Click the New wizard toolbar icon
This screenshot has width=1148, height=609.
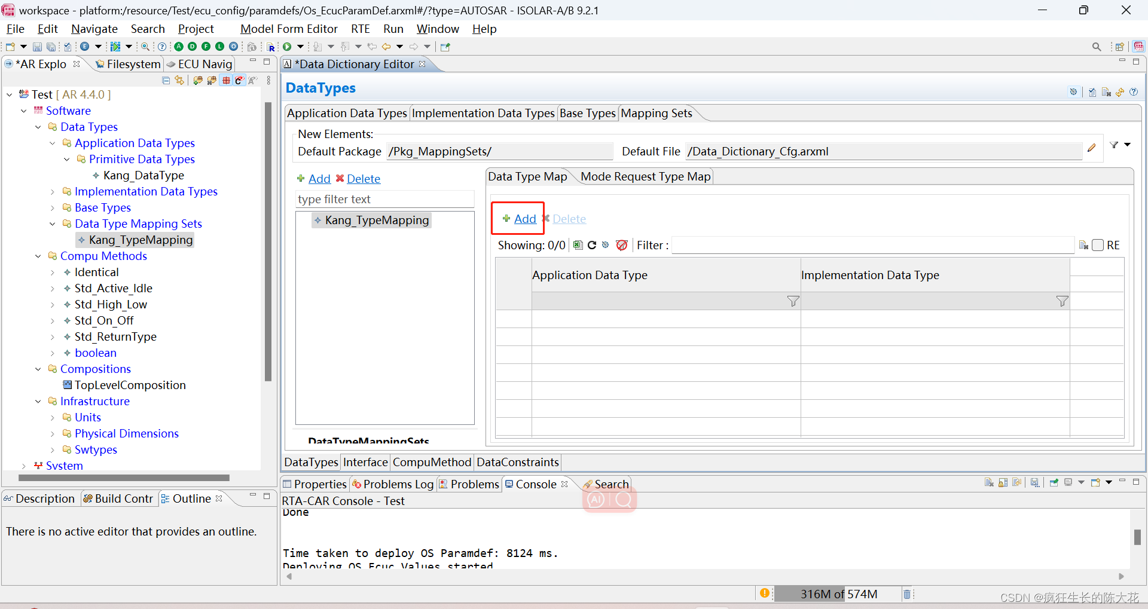(10, 47)
